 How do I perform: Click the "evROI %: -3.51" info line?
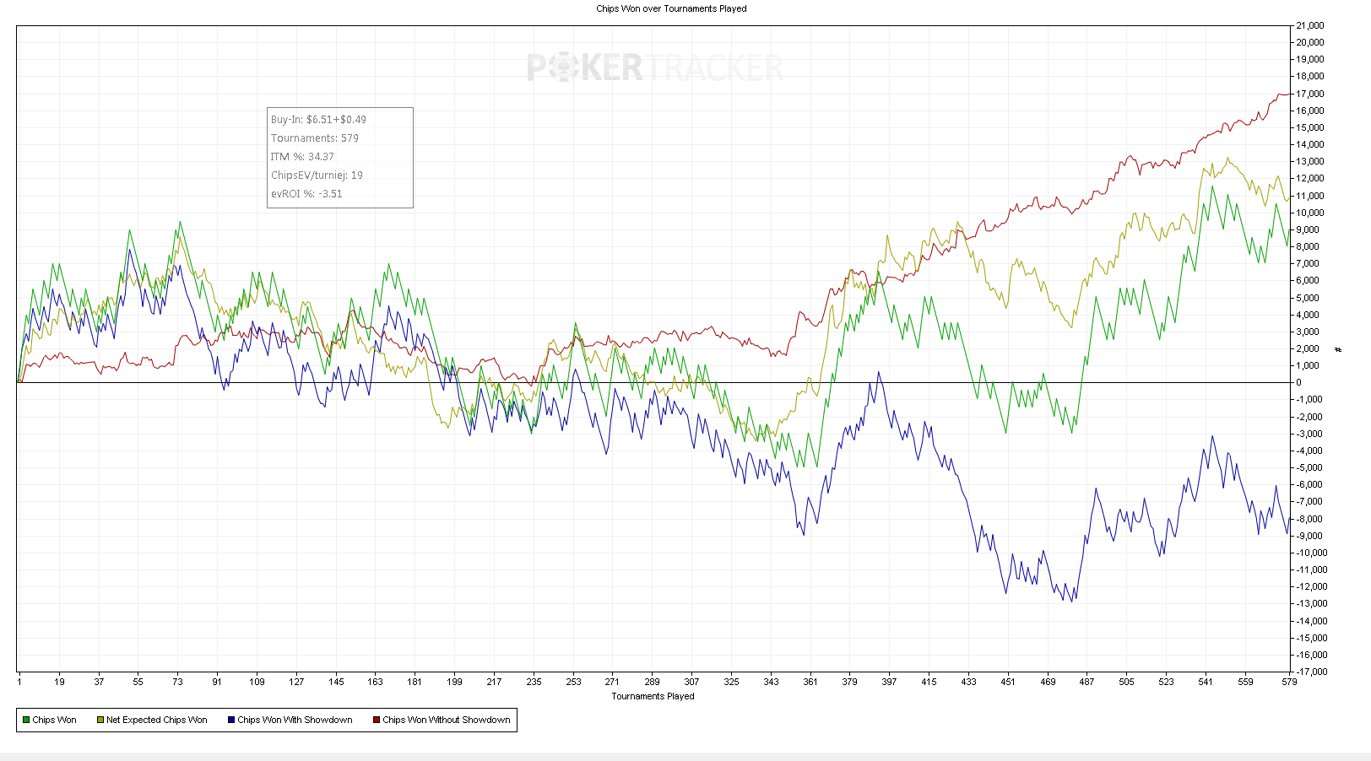pyautogui.click(x=306, y=194)
